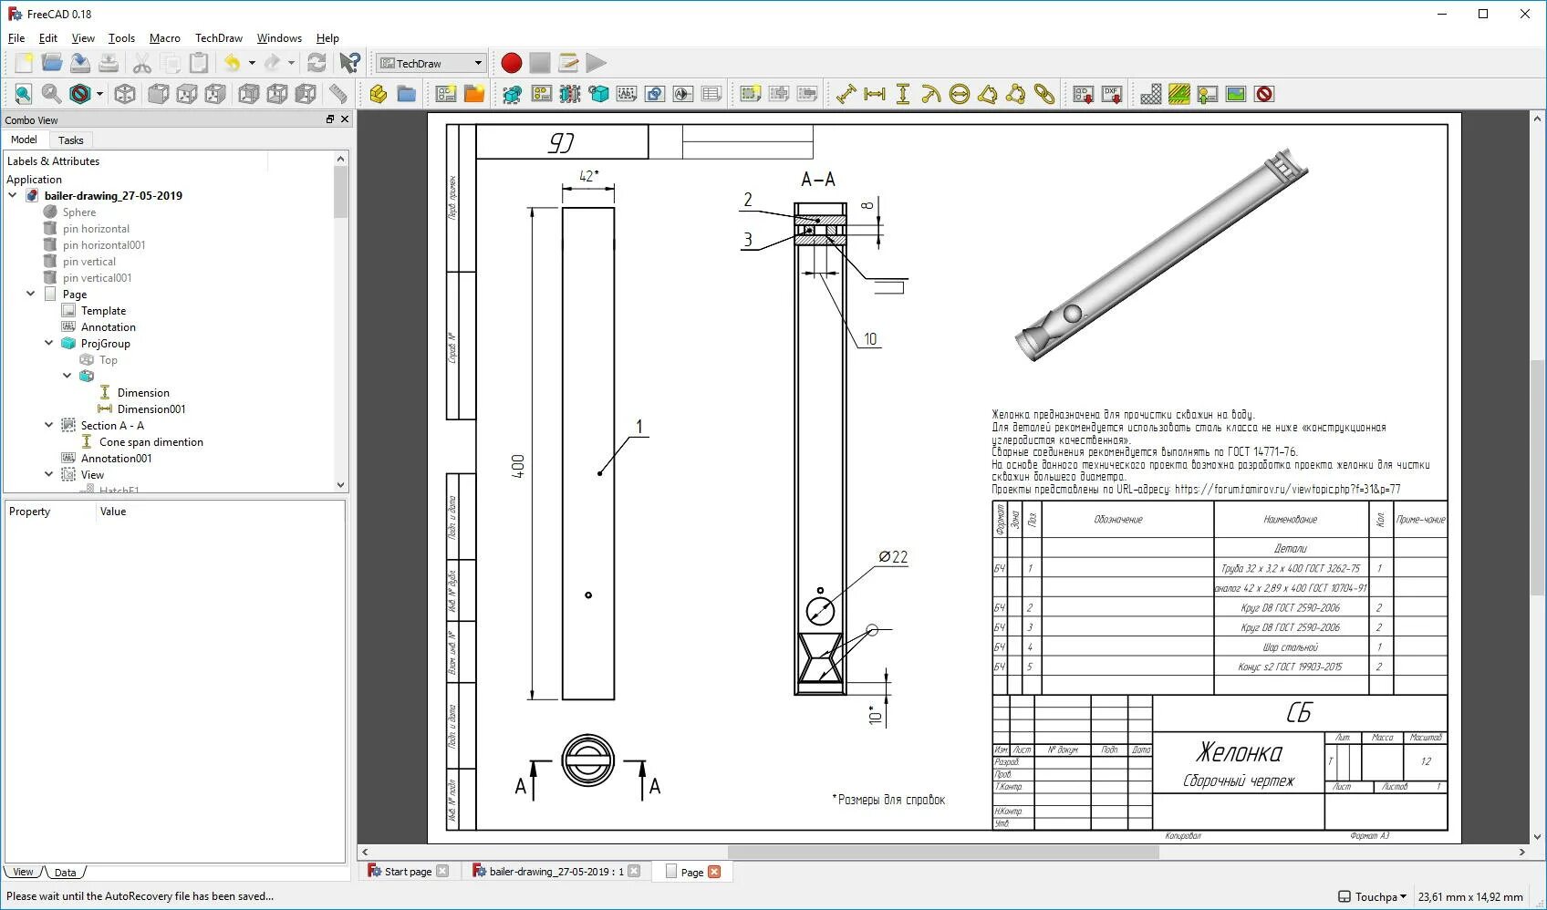Insert a clip group icon
The width and height of the screenshot is (1547, 910).
tap(751, 94)
